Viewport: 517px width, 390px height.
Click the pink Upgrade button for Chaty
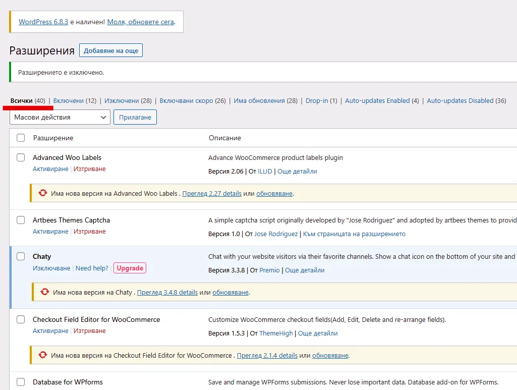tap(130, 268)
